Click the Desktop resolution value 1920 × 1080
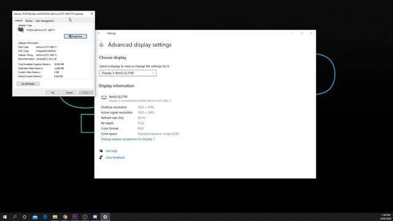The width and height of the screenshot is (393, 221). (146, 107)
